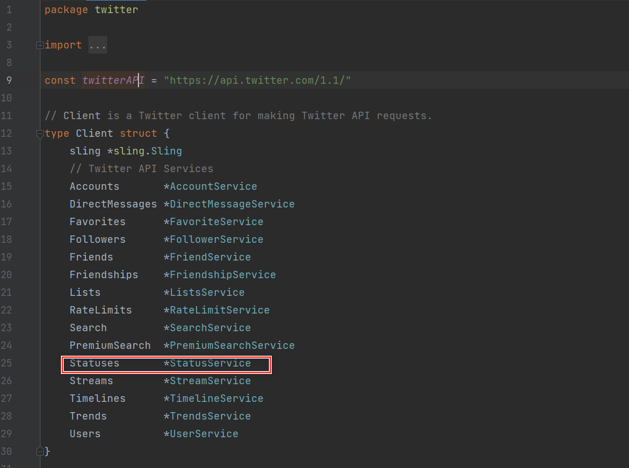Click the Favorites field name

coord(97,222)
